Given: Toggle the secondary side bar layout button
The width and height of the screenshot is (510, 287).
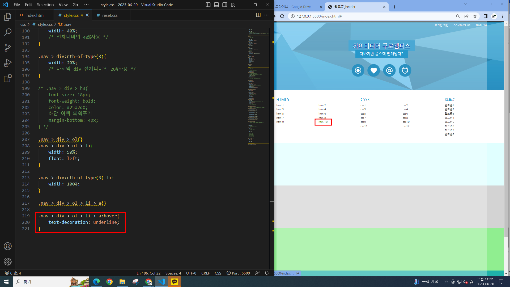Looking at the screenshot, I should coord(225,5).
